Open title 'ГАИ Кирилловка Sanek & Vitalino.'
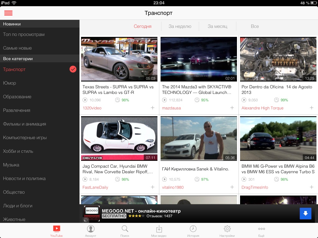Image resolution: width=318 pixels, height=238 pixels. click(196, 169)
